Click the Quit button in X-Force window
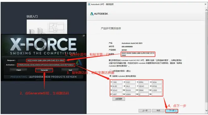This screenshot has height=115, width=208. pyautogui.click(x=70, y=70)
